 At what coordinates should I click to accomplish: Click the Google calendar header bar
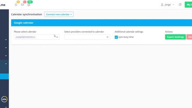pyautogui.click(x=101, y=23)
